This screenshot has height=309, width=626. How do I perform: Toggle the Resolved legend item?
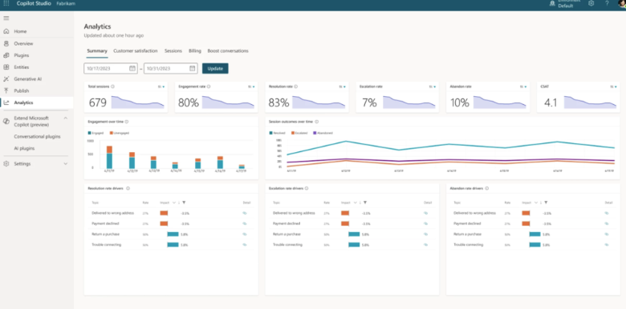click(x=277, y=133)
